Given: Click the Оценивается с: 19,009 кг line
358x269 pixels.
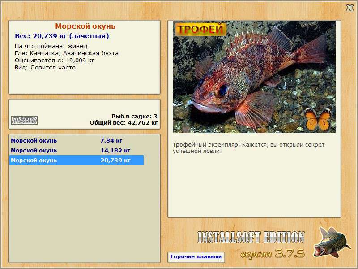Looking at the screenshot, I should (55, 61).
